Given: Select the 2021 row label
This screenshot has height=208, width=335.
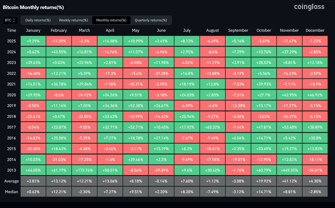Looking at the screenshot, I should pos(11,84).
